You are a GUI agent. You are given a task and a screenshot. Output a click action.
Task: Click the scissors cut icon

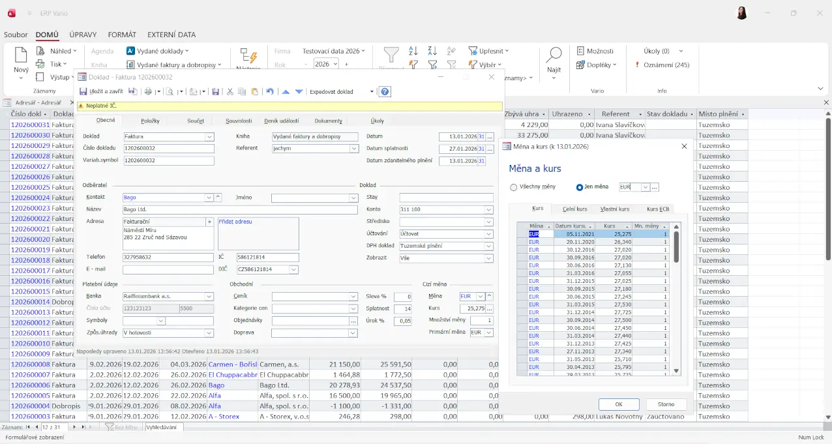point(230,92)
